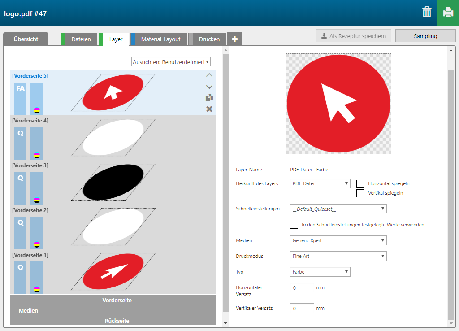Click the trash bin delete icon
Screen dimensions: 459x331
(x=426, y=13)
